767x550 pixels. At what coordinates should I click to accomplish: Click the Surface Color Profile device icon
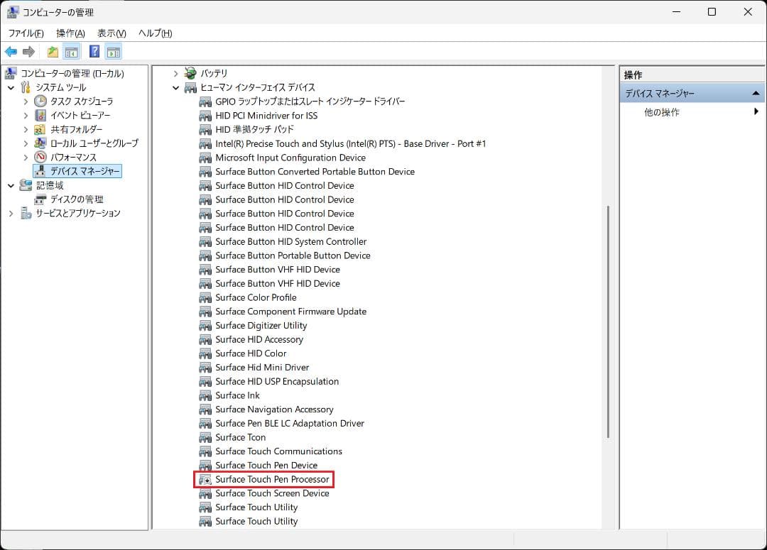(x=205, y=298)
